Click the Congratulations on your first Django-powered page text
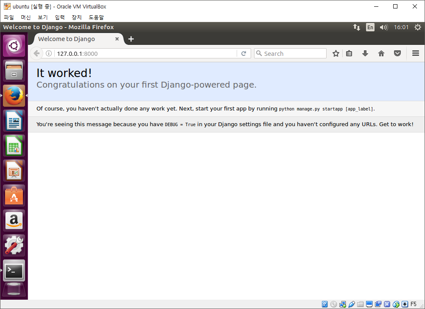The width and height of the screenshot is (425, 309). pyautogui.click(x=146, y=85)
